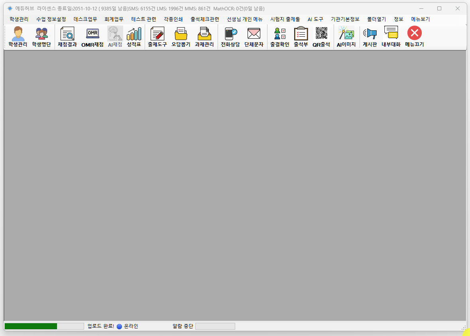Screen dimensions: 470x336
Task: Launch the AI이미지 tool
Action: [346, 37]
